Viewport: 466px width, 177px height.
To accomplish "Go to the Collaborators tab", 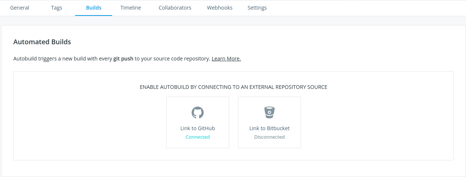I will pyautogui.click(x=175, y=8).
